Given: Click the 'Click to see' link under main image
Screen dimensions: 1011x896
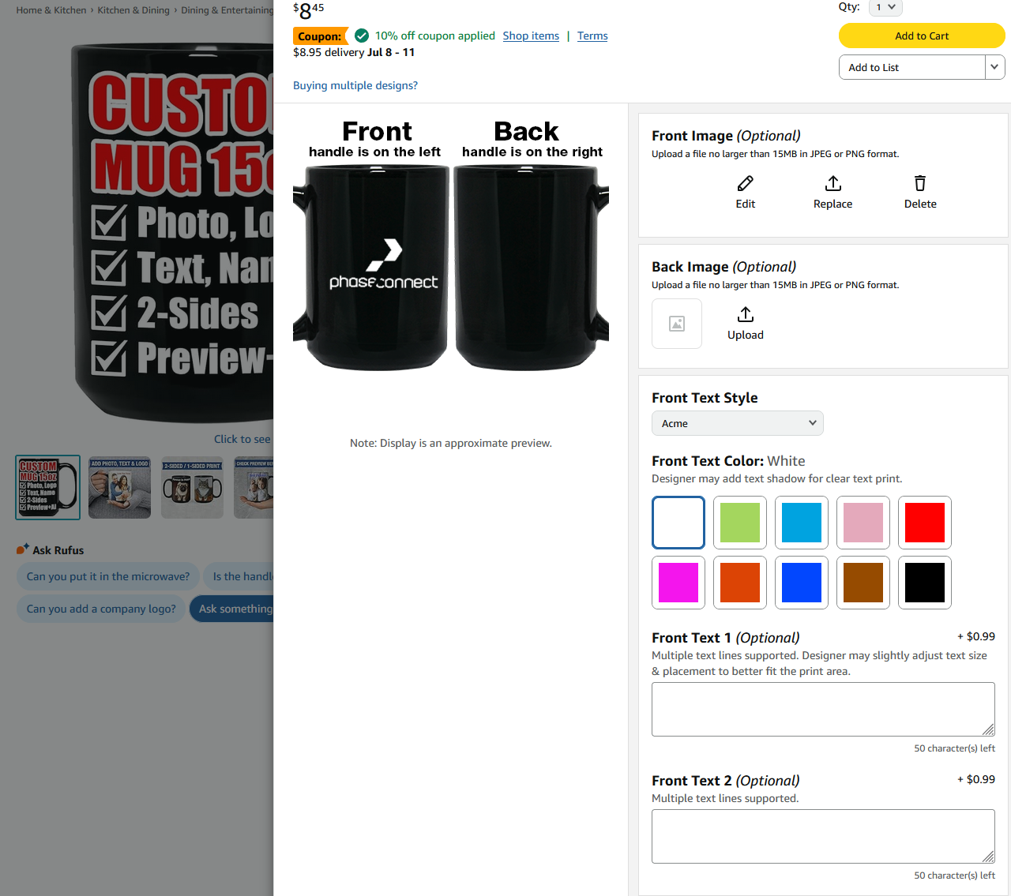Looking at the screenshot, I should click(x=242, y=439).
